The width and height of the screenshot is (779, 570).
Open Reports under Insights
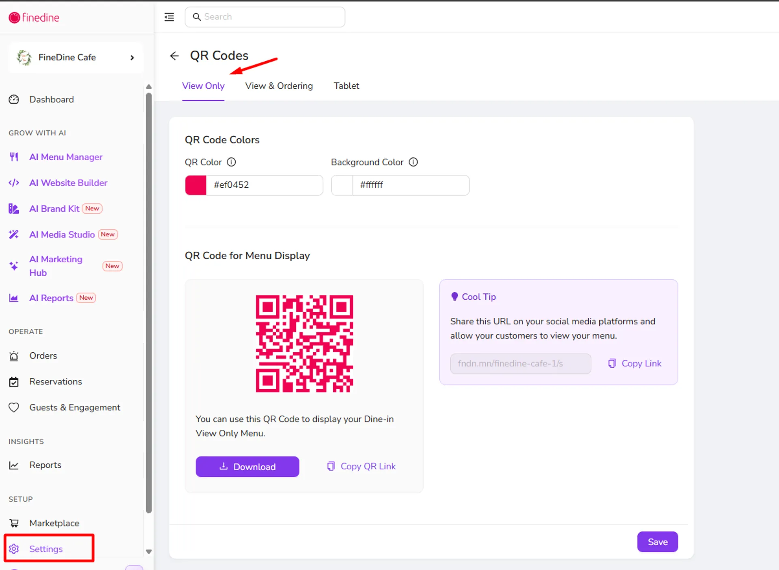click(x=45, y=465)
